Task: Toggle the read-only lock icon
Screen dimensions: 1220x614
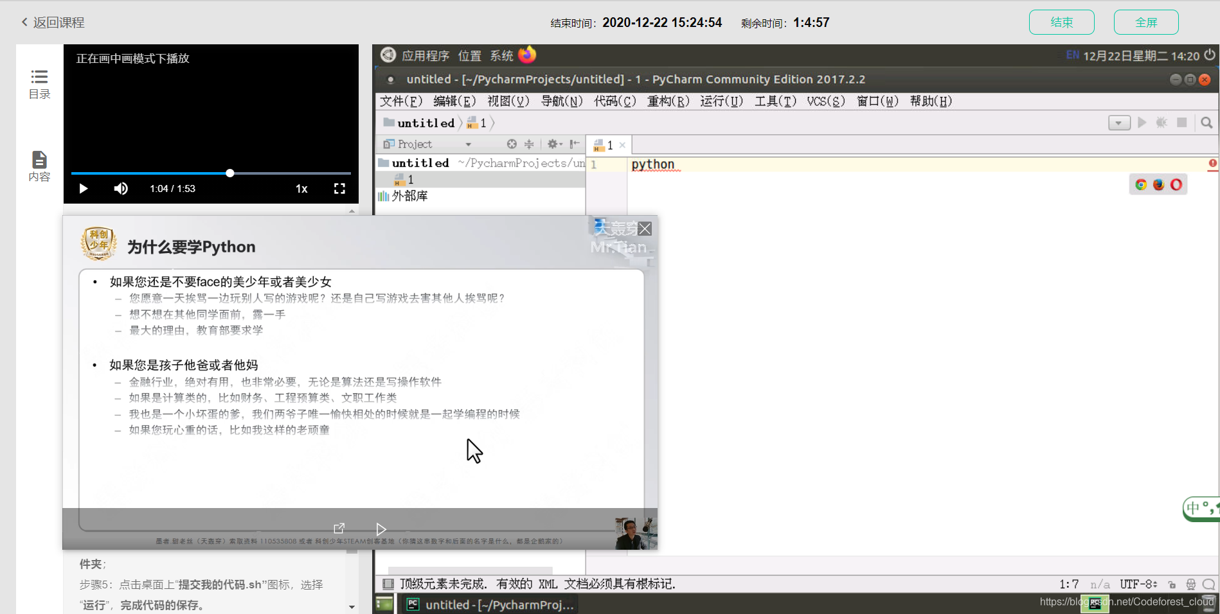Action: click(1172, 584)
